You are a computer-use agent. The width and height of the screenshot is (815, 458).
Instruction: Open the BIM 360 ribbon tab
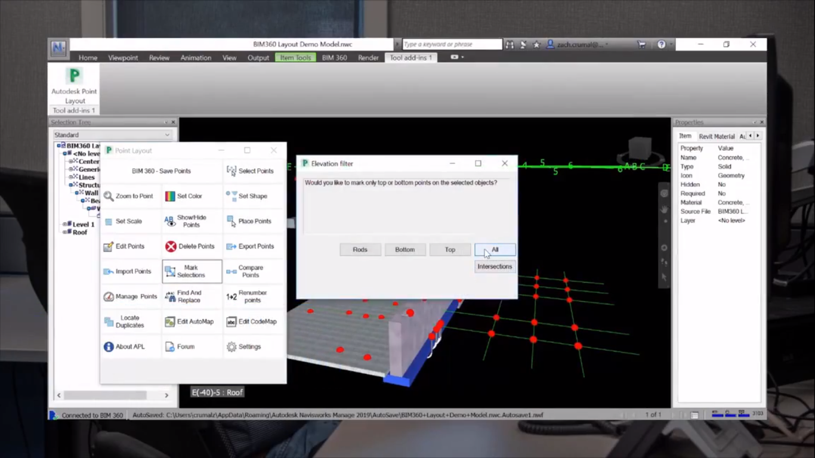pyautogui.click(x=334, y=58)
